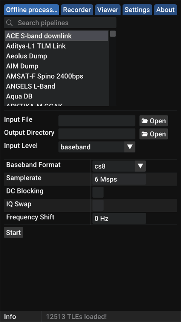The height and width of the screenshot is (322, 181).
Task: Focus the Search pipelines field
Action: click(60, 23)
